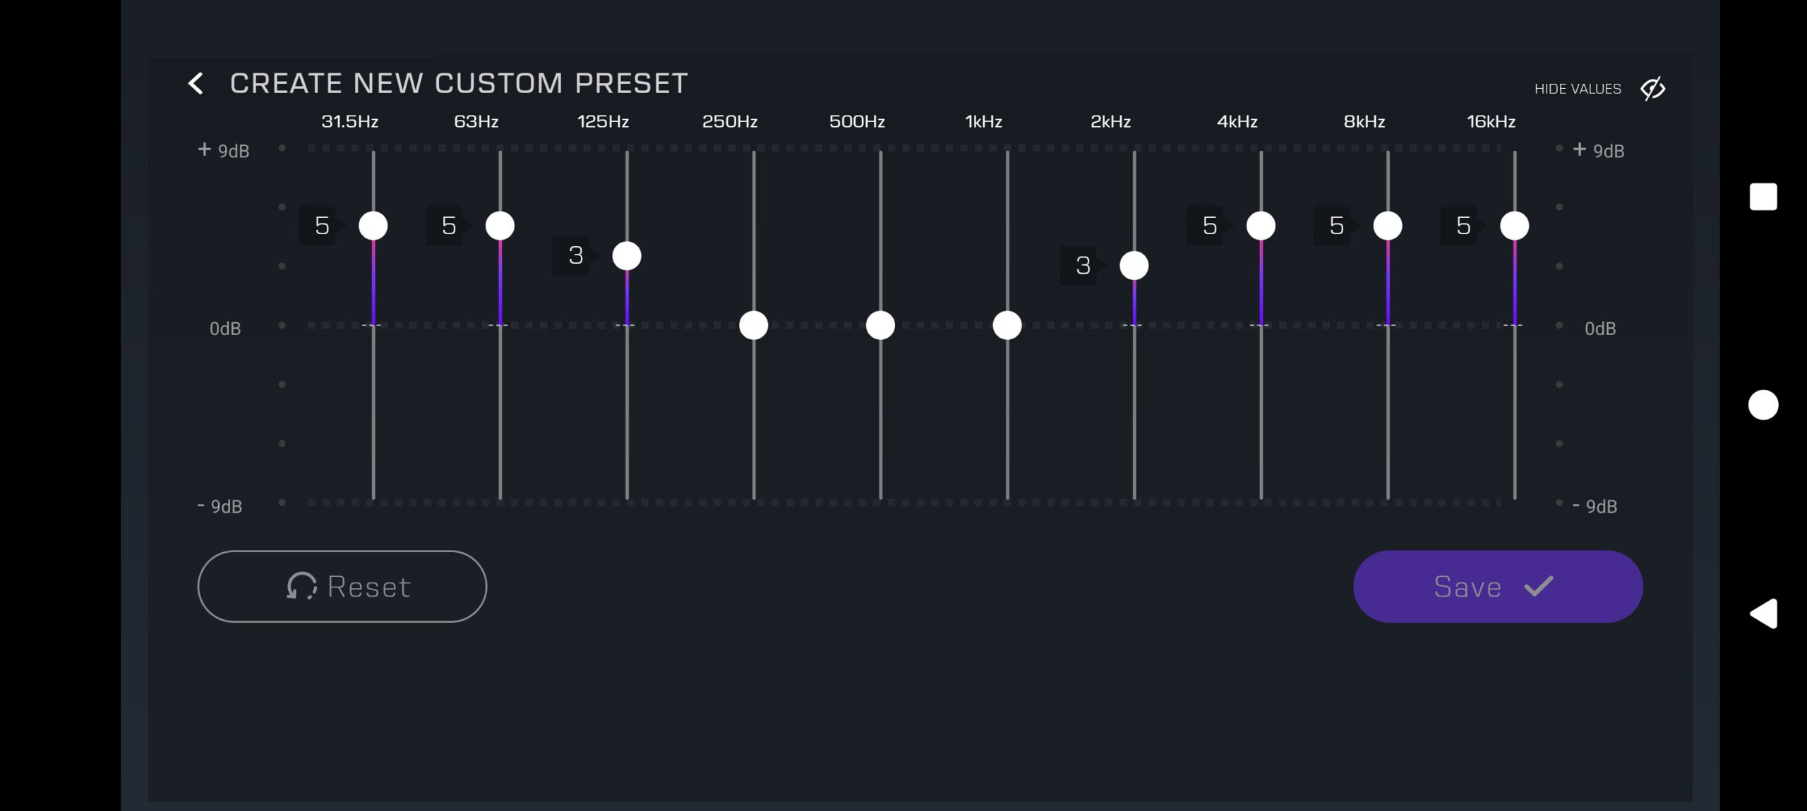This screenshot has height=811, width=1807.
Task: Click the 2kHz slider knob
Action: [1134, 266]
